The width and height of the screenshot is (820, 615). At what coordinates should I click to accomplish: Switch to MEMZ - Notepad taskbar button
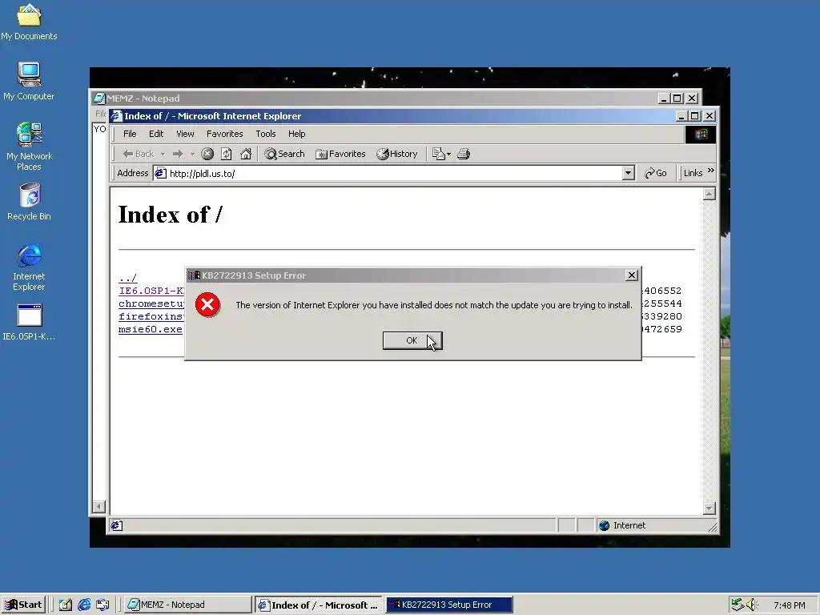tap(188, 605)
